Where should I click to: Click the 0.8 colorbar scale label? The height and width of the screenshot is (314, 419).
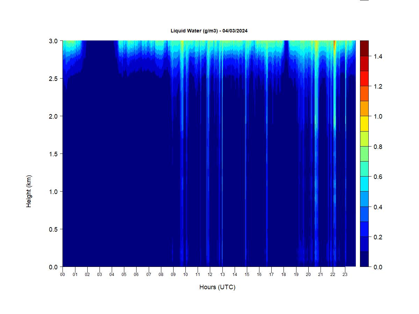(378, 147)
